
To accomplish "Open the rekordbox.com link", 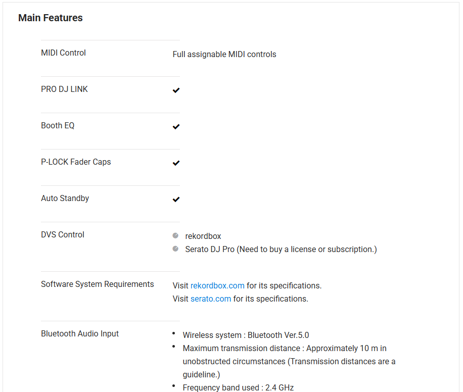I will point(217,285).
